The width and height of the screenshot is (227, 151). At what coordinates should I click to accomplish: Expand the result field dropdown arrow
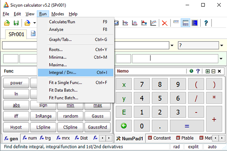click(222, 45)
